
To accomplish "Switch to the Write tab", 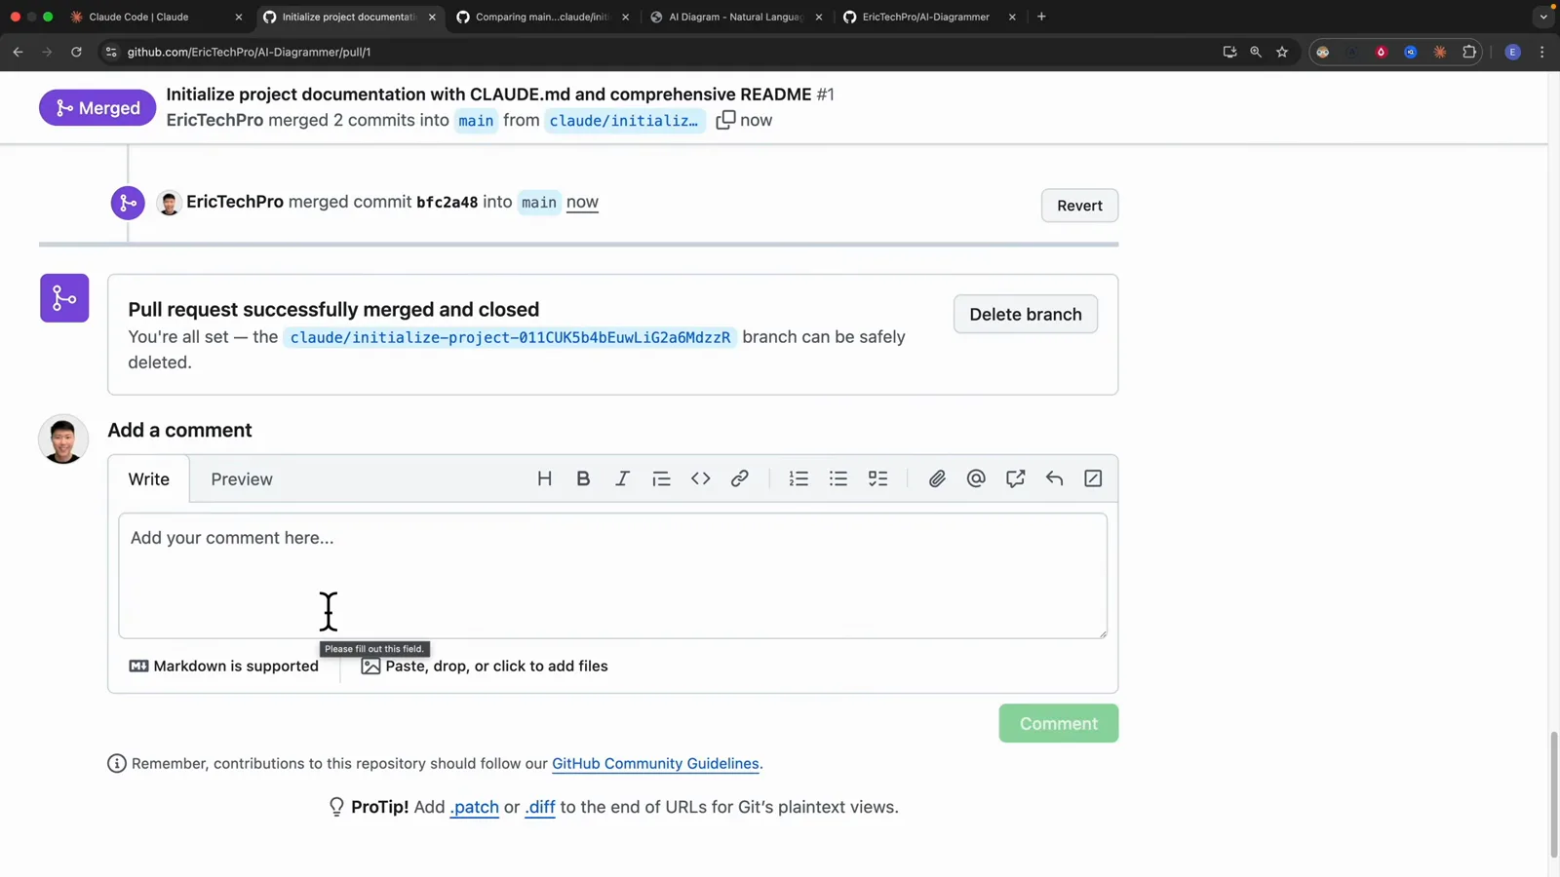I will (x=149, y=478).
